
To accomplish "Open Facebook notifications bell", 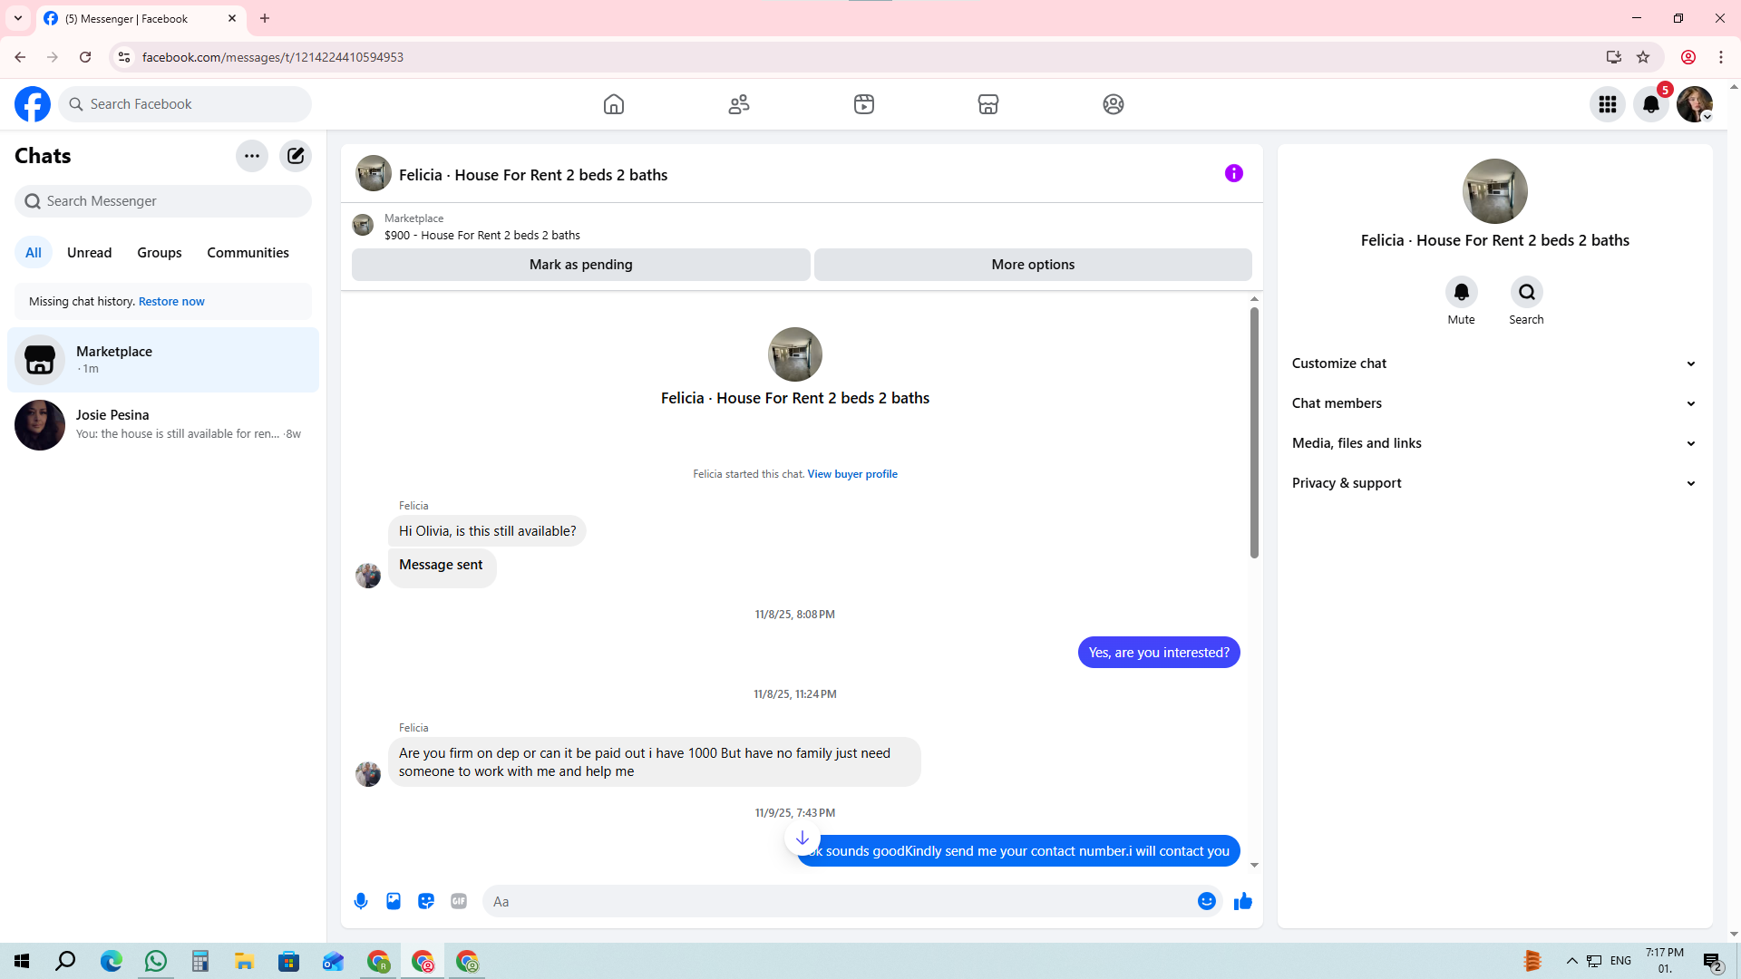I will pos(1651,104).
